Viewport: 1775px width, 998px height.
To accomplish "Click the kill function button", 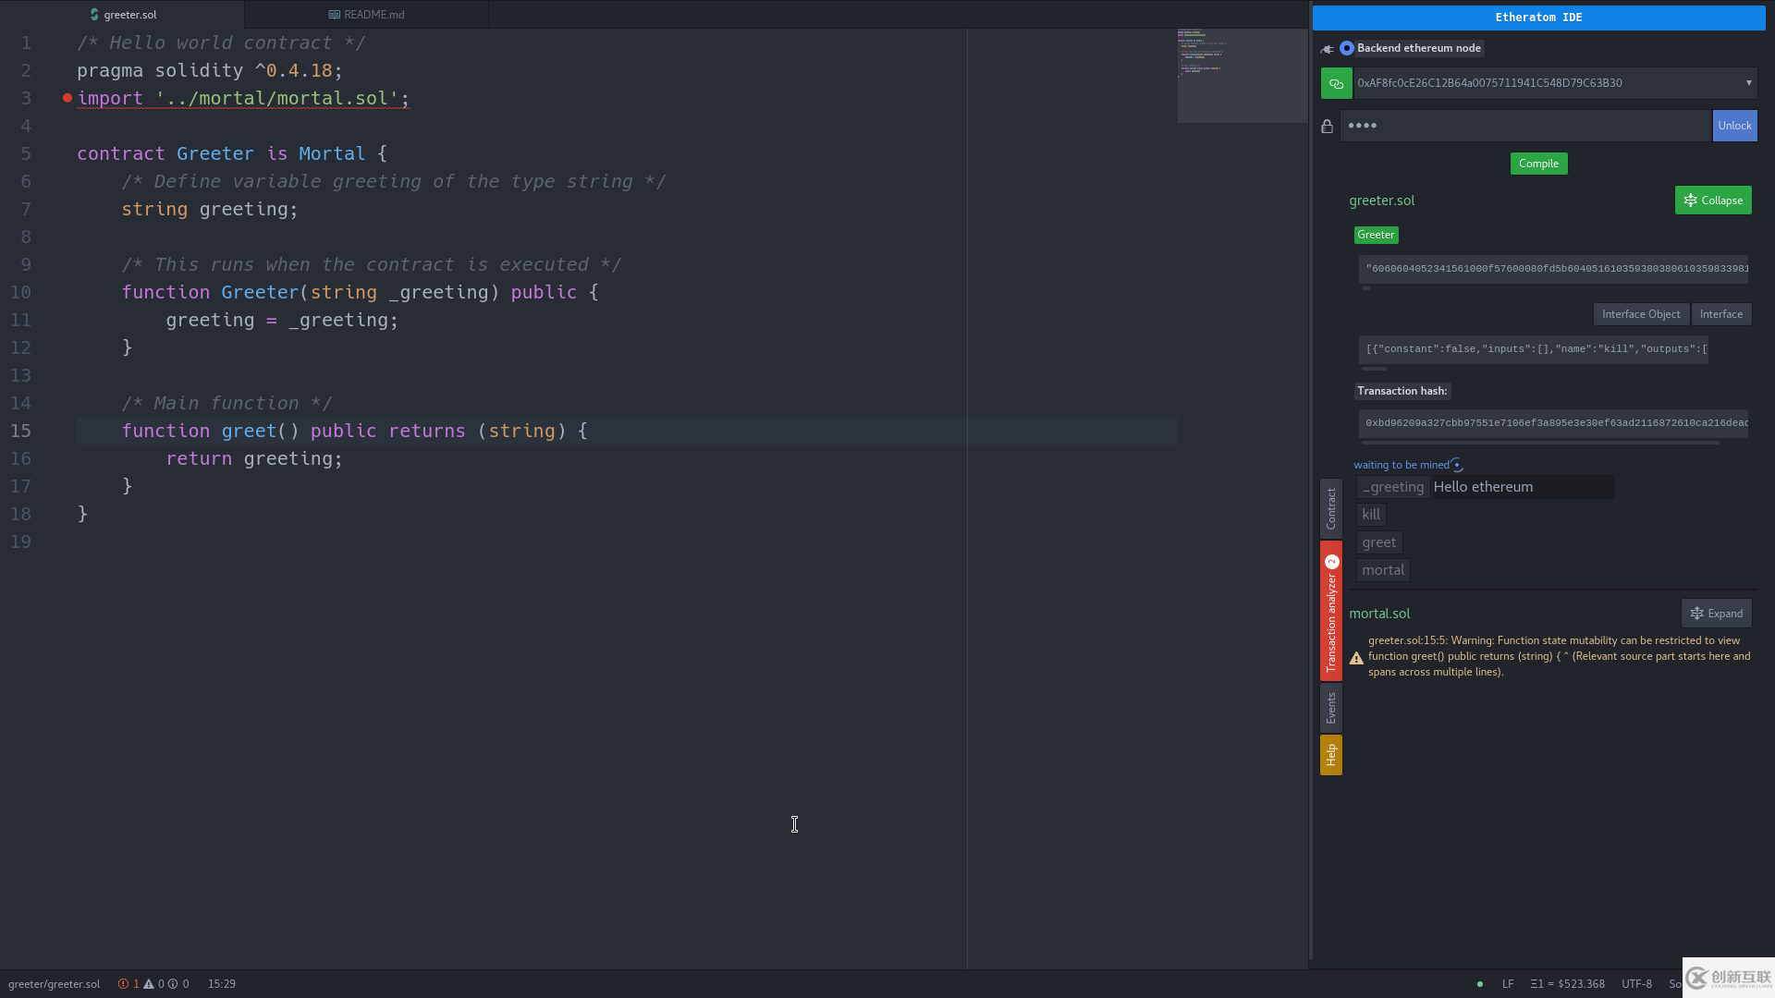I will coord(1370,514).
